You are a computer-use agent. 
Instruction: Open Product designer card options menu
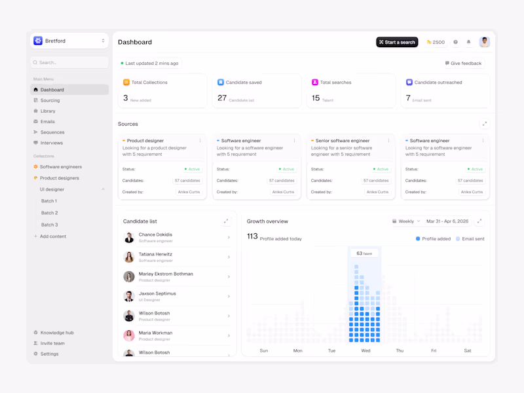pyautogui.click(x=200, y=141)
